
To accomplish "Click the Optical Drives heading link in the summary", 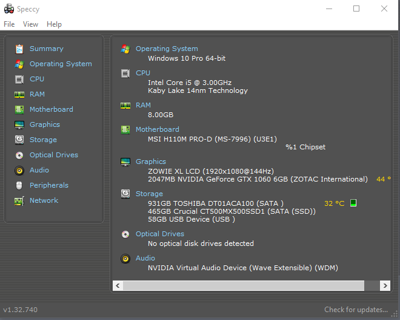I will (x=160, y=234).
